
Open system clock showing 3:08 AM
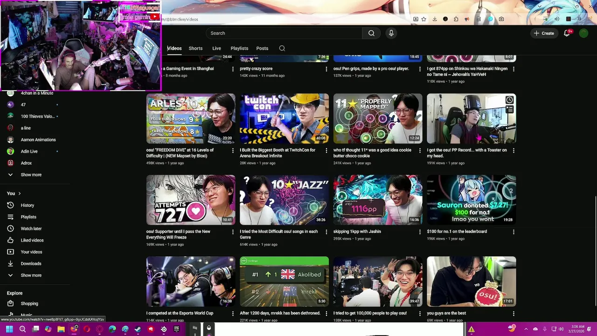578,329
